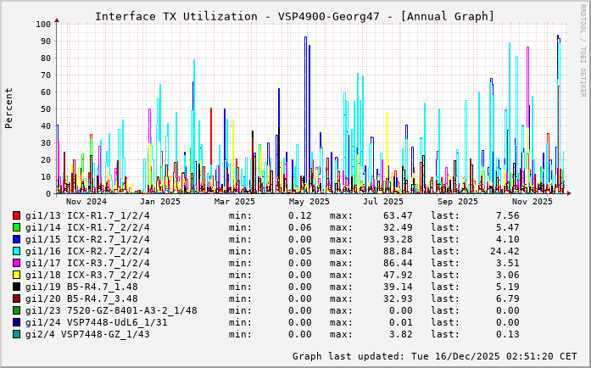Click the Nov 2024 x-axis label
The width and height of the screenshot is (591, 368).
point(86,201)
